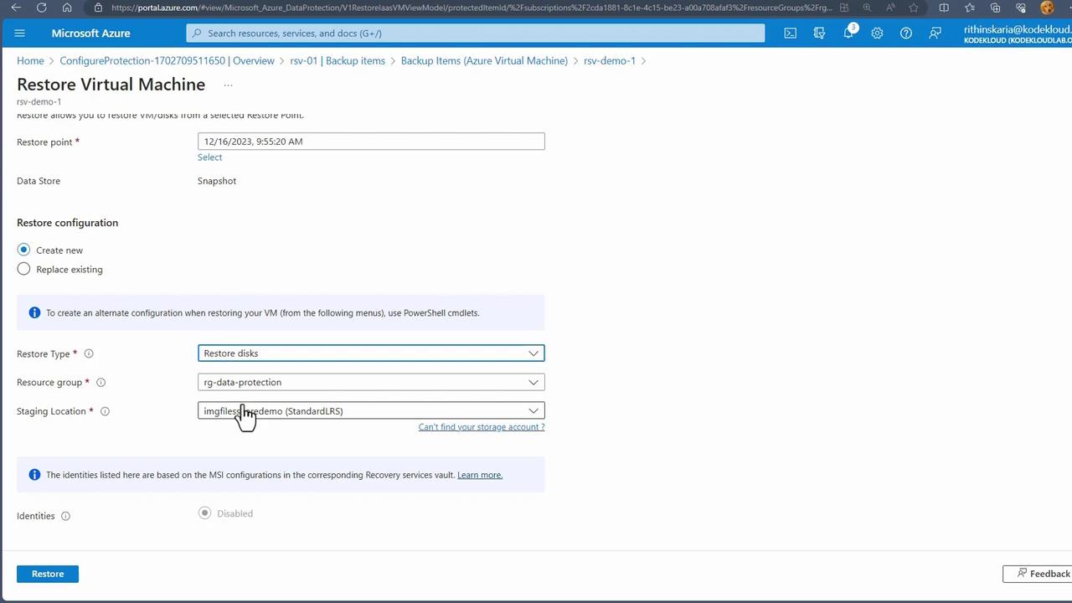The image size is (1072, 603).
Task: Go to the browser home page
Action: 67,8
